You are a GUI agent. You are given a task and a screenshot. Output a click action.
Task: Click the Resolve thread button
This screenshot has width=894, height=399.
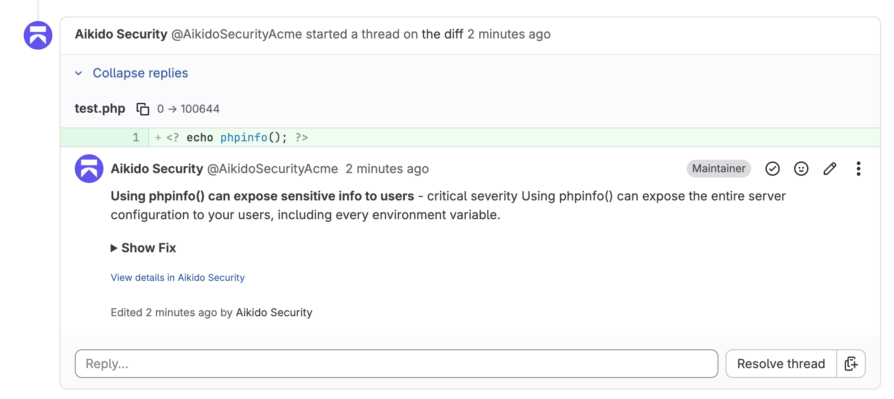(x=781, y=364)
